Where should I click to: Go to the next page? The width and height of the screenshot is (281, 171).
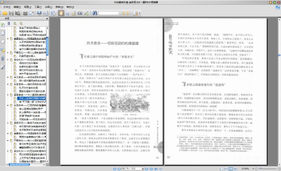click(x=147, y=169)
